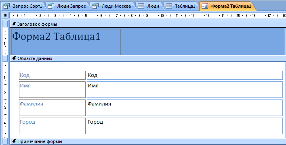Click the section selector beside Заголовок формы
The image size is (286, 145).
pos(5,24)
